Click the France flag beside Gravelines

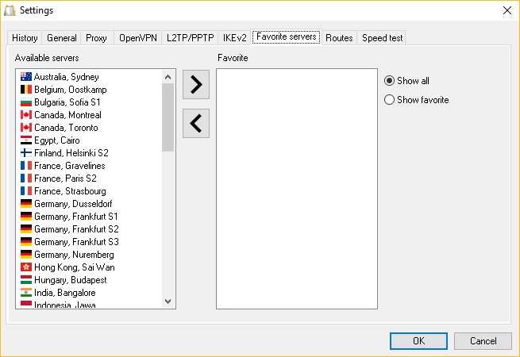(x=26, y=165)
